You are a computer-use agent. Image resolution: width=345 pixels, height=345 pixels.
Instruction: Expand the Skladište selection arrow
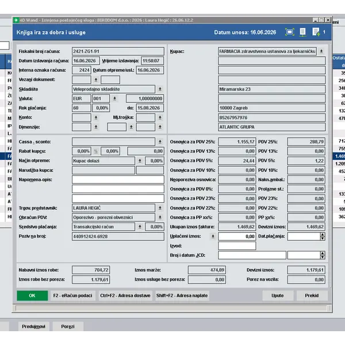coord(160,89)
